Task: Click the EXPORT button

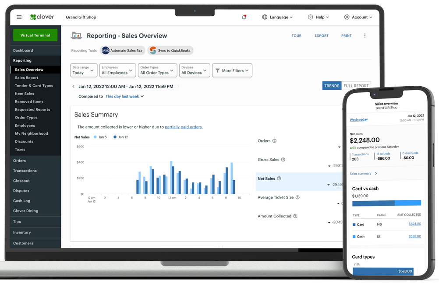Action: 322,35
